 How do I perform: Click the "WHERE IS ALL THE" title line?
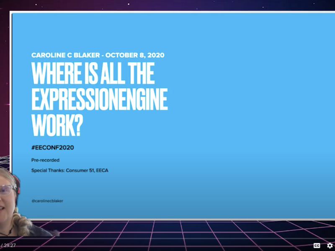[93, 74]
